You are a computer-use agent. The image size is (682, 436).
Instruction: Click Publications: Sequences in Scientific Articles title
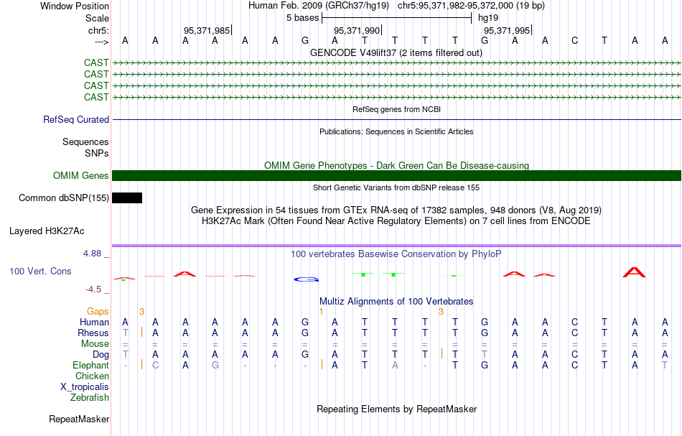396,131
